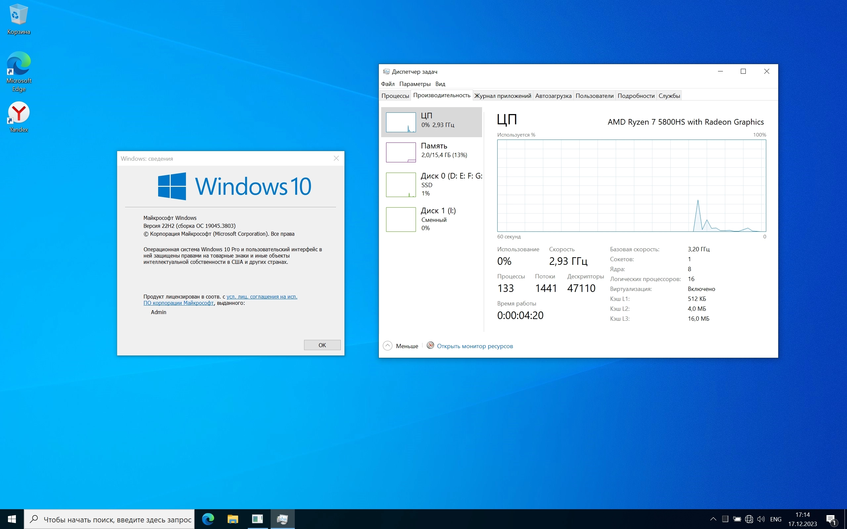The image size is (847, 529).
Task: Open the Файл menu
Action: (x=387, y=84)
